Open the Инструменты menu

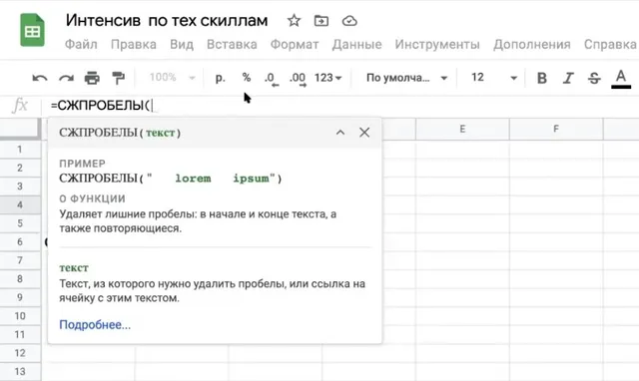click(x=437, y=44)
